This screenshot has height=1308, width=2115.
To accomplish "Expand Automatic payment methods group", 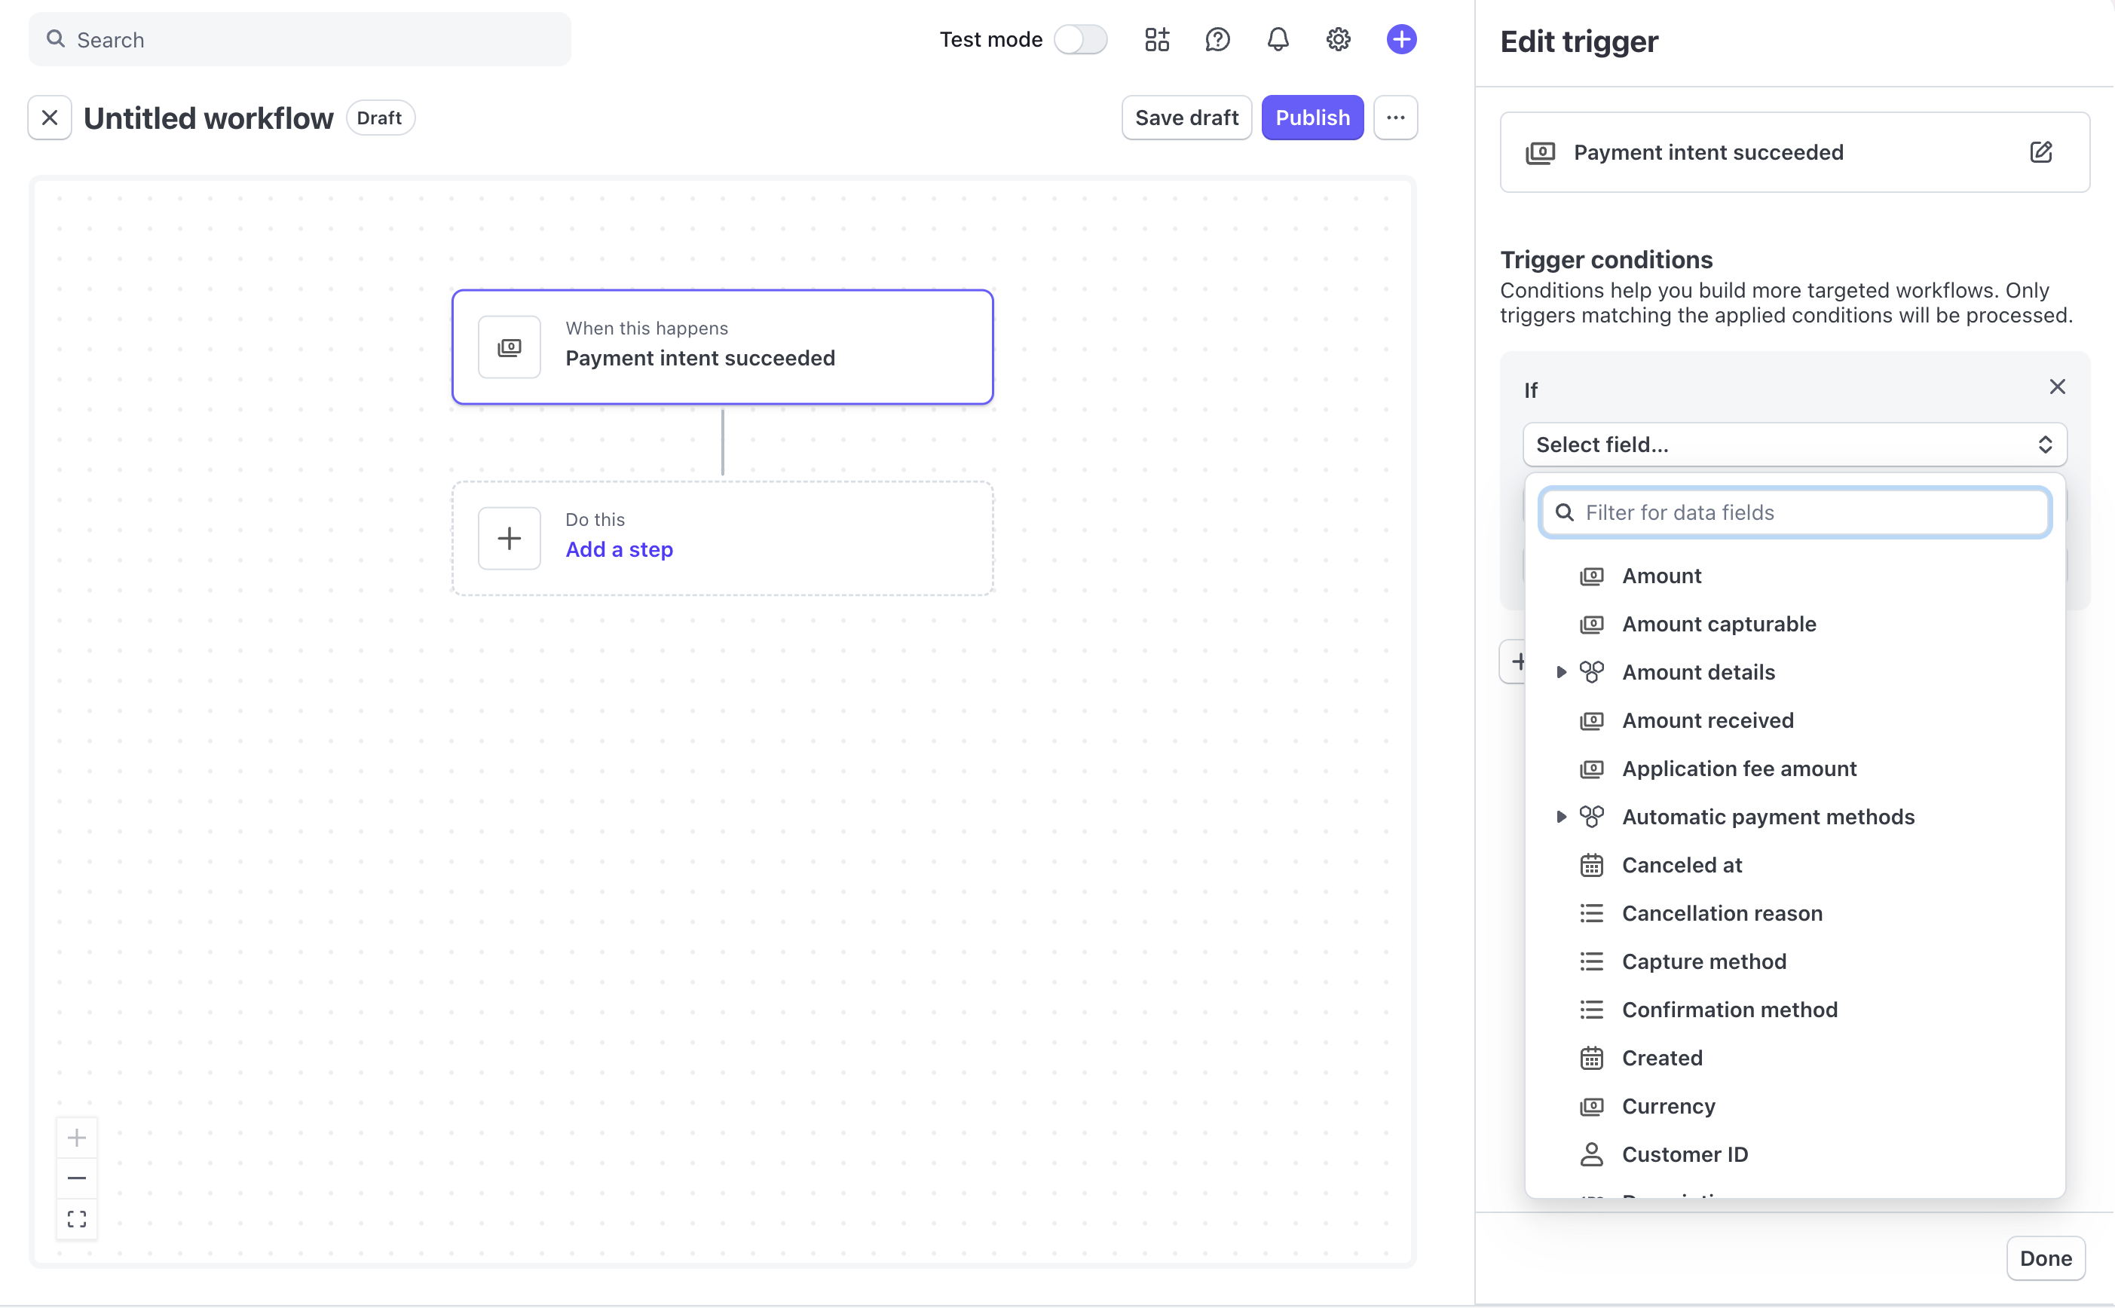I will pyautogui.click(x=1560, y=817).
